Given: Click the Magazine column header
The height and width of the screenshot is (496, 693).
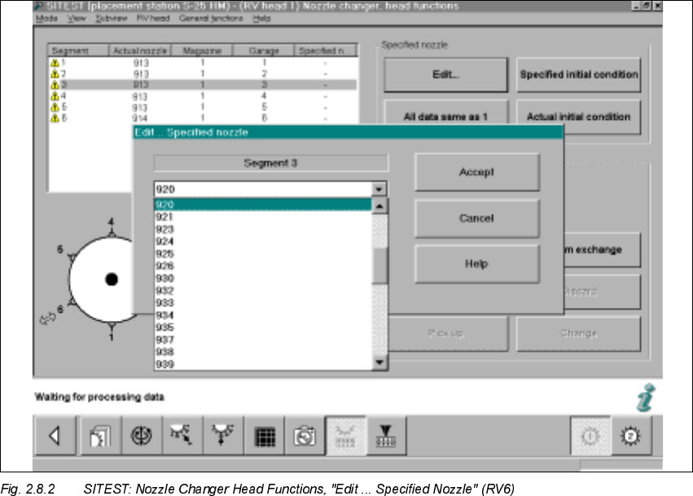Looking at the screenshot, I should click(202, 50).
